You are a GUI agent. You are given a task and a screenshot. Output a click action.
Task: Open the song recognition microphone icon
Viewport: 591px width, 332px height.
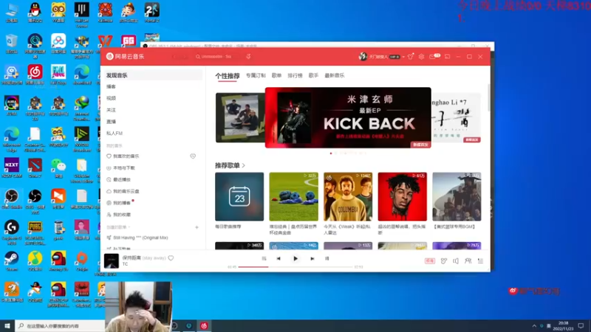(x=248, y=57)
